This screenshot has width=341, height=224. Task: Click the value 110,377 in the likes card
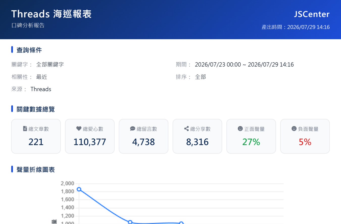point(90,142)
